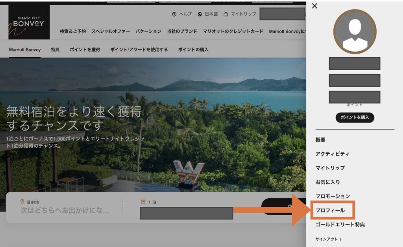Click the destination search input field
Viewport: 403px width, 247px height.
65,210
